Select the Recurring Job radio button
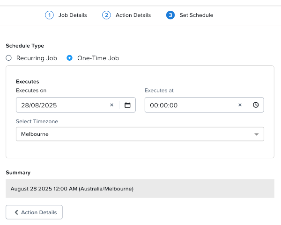 coord(8,58)
